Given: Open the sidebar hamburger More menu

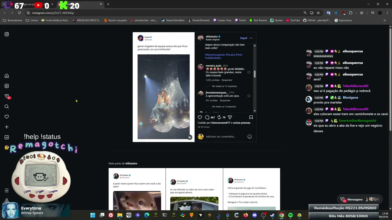Looking at the screenshot, I should pyautogui.click(x=7, y=190).
